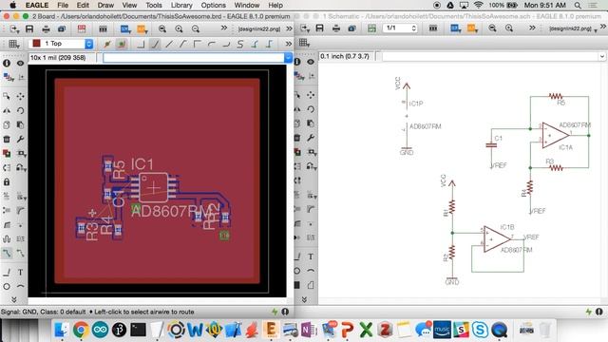Select the Circle tool in the board sidebar
Screen dimensions: 608x342
(7, 287)
